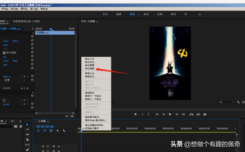Toggle keyframe diamond beside 0.0 dB level

[x=24, y=104]
